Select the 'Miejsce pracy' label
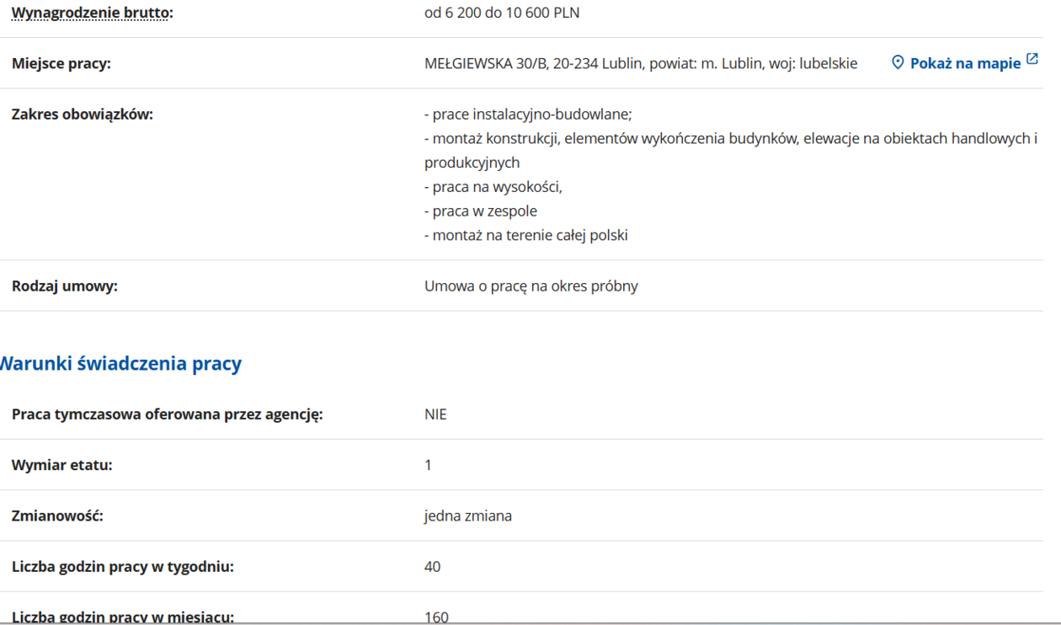The height and width of the screenshot is (625, 1061). coord(61,63)
